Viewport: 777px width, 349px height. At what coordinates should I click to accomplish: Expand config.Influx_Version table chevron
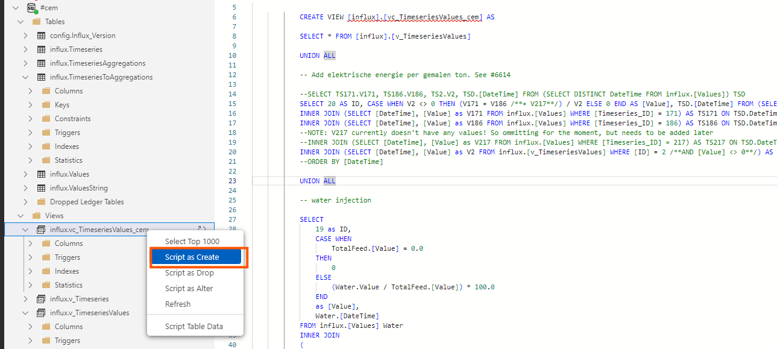pos(25,36)
